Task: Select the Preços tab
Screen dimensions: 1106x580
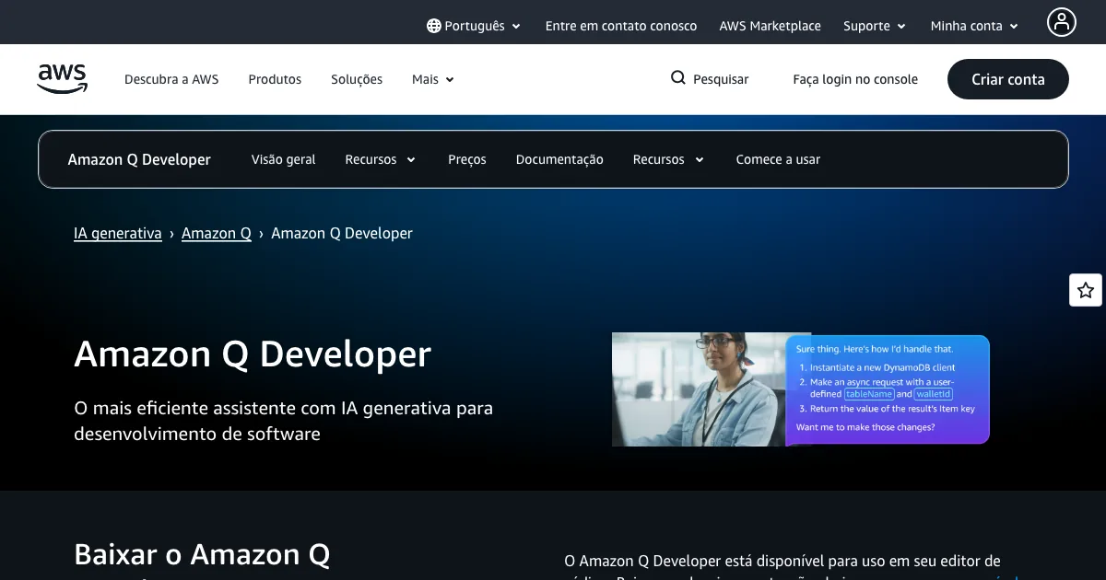Action: pyautogui.click(x=467, y=159)
